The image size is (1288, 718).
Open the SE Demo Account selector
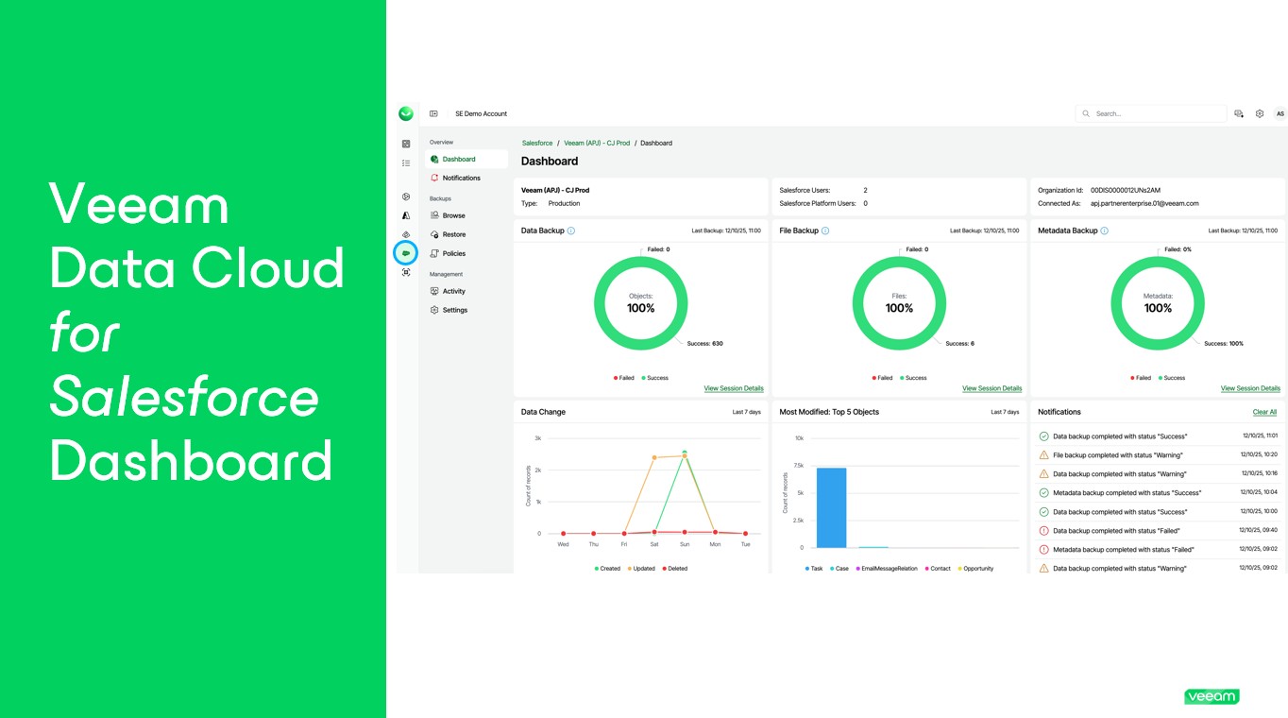tap(481, 113)
